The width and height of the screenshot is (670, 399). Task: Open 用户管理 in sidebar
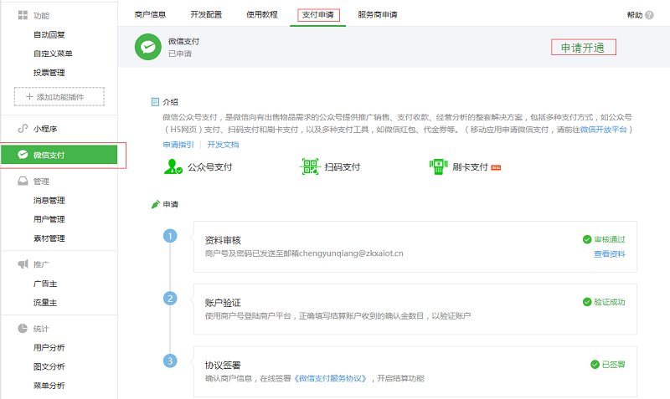coord(49,219)
